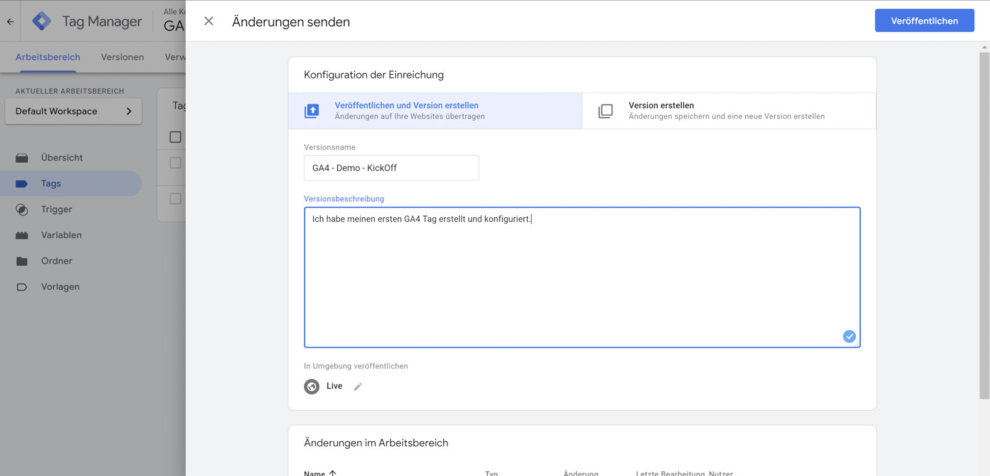Click the Veröffentlichen button

point(924,20)
